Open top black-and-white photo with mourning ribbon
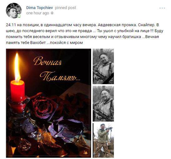171x159 pixels. (103, 66)
